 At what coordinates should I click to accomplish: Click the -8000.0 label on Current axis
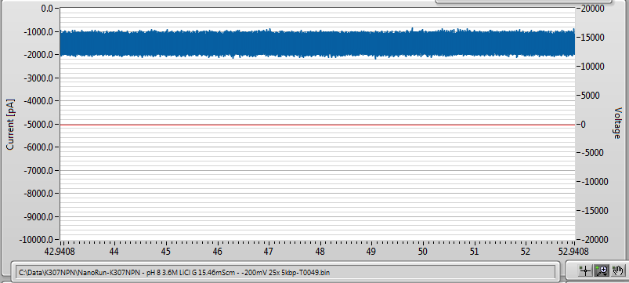pos(38,193)
